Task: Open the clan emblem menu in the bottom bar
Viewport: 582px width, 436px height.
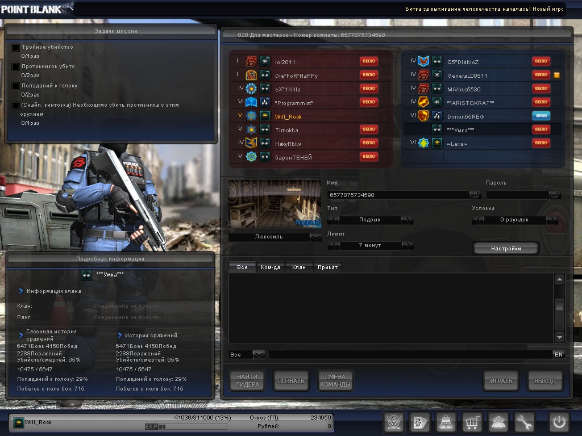Action: tap(394, 422)
